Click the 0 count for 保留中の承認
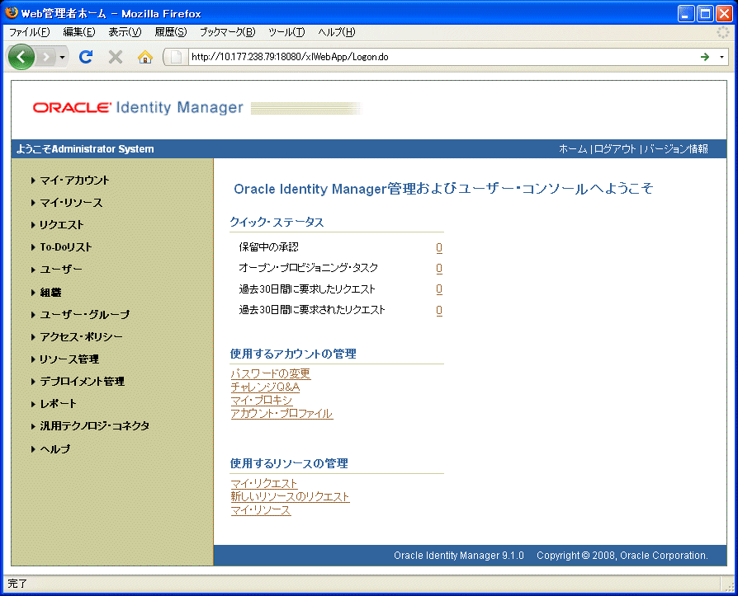The height and width of the screenshot is (596, 738). (x=439, y=247)
